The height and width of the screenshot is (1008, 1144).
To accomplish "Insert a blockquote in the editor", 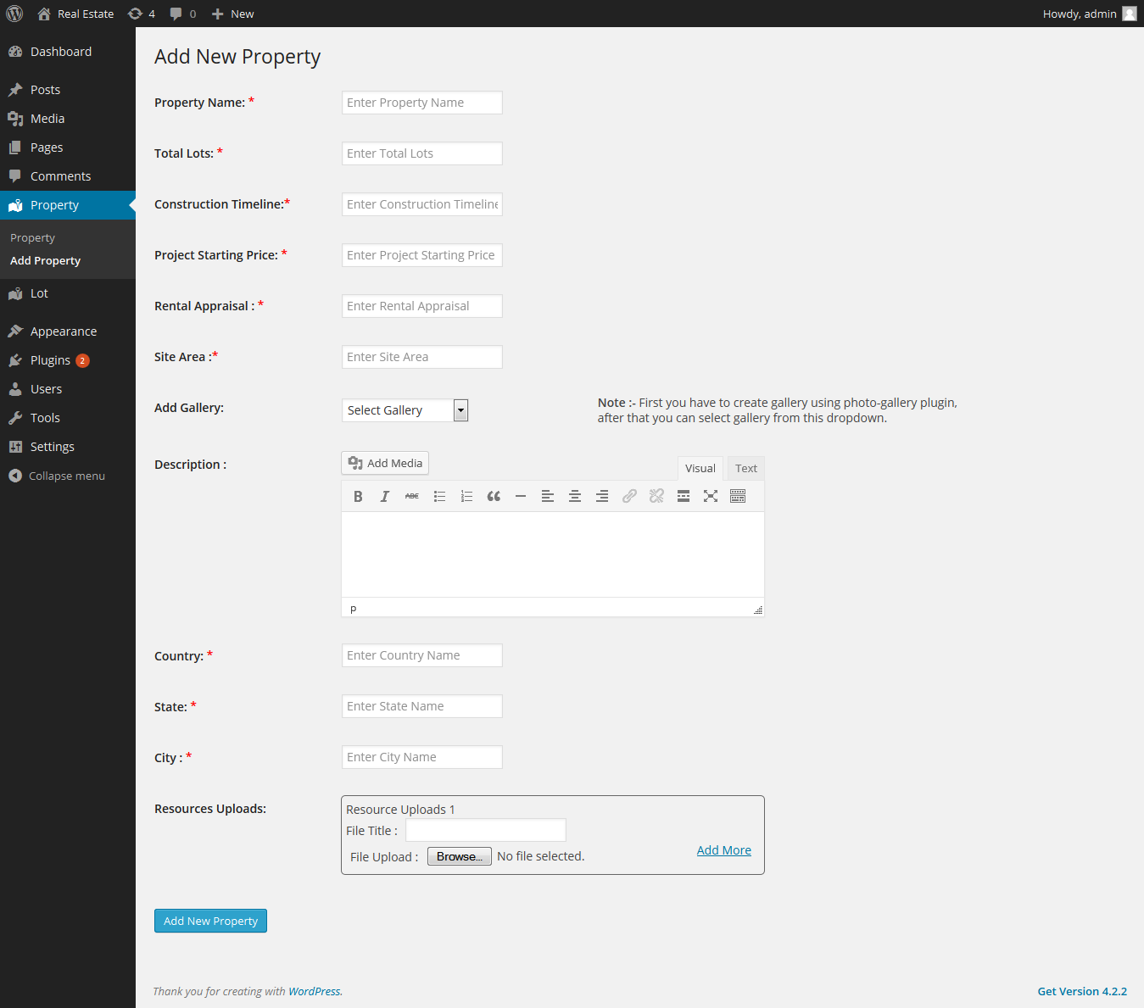I will 494,497.
